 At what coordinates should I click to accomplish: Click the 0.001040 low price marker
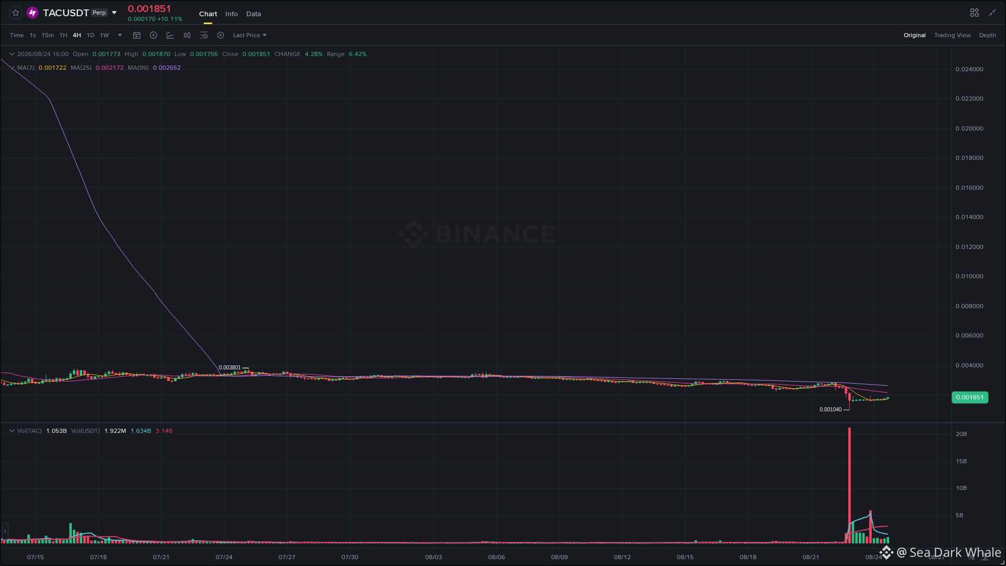[x=830, y=409]
